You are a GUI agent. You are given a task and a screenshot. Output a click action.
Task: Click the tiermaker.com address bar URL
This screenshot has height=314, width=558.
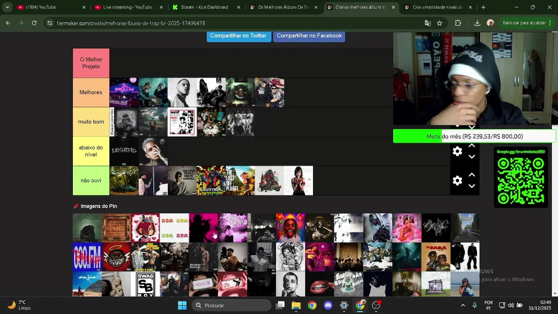(131, 23)
